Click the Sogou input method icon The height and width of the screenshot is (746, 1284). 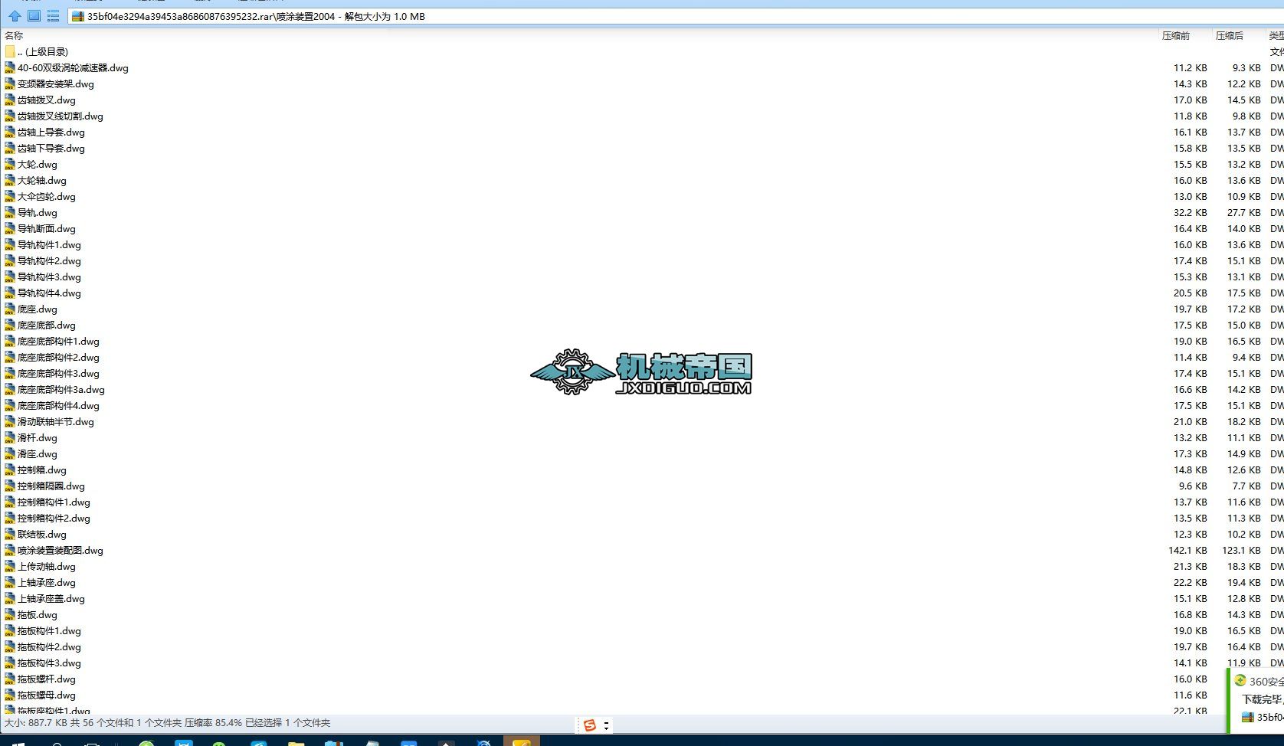[590, 725]
